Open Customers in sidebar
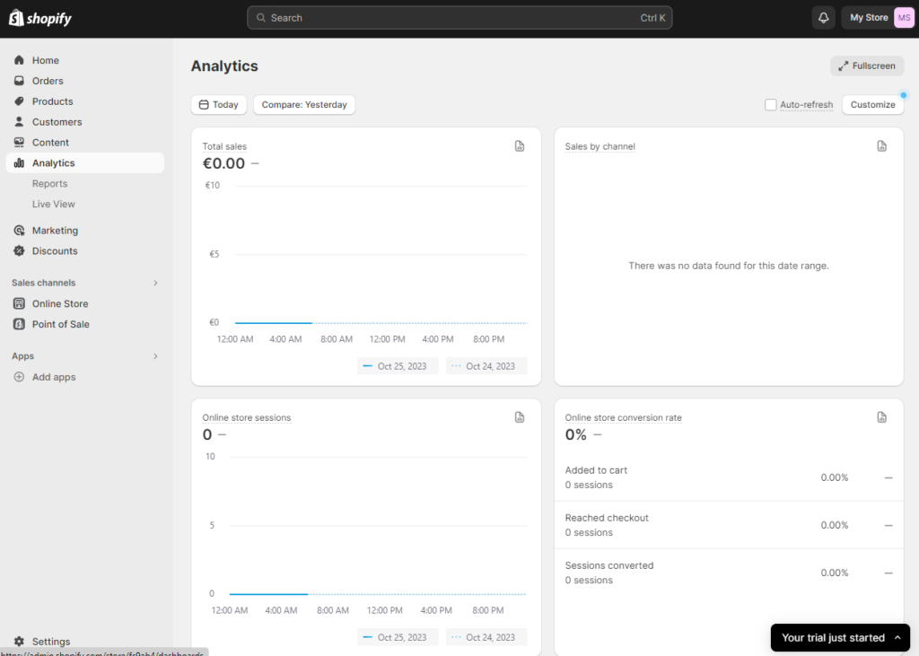The image size is (919, 656). [85, 121]
